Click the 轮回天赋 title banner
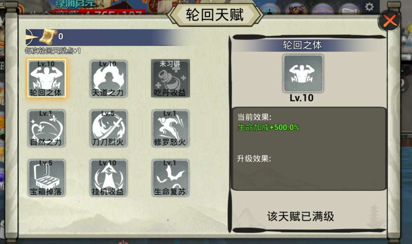Image resolution: width=412 pixels, height=244 pixels. pos(215,15)
